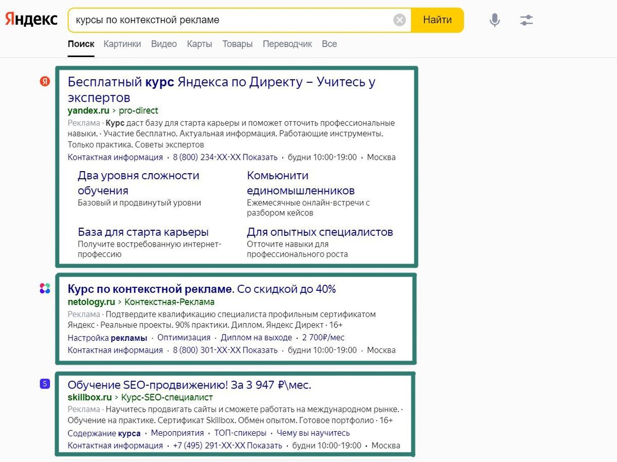Screen dimensions: 617x462
Task: Open the Курс по контекстной рекламе headline
Action: tap(202, 289)
